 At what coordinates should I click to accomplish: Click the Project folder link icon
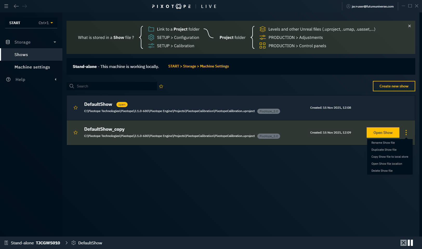(x=151, y=29)
